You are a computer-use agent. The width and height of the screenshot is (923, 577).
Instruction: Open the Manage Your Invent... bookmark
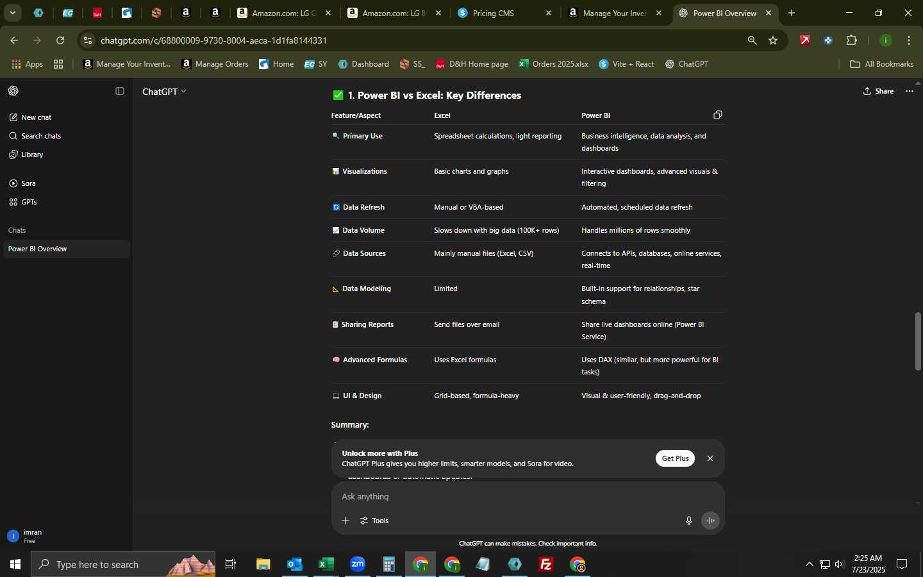click(x=127, y=64)
